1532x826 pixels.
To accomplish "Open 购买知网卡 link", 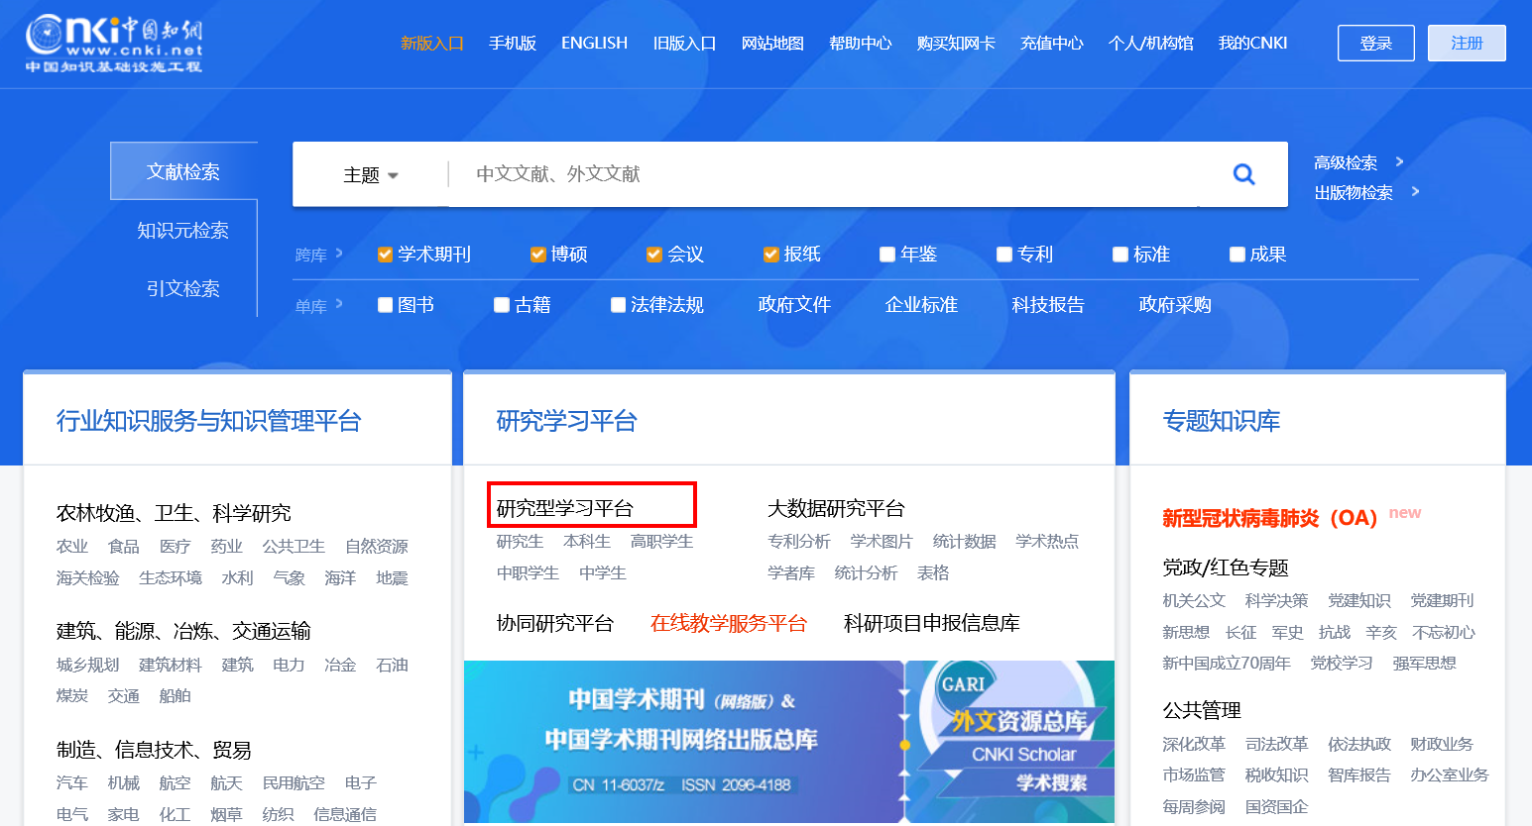I will (956, 44).
